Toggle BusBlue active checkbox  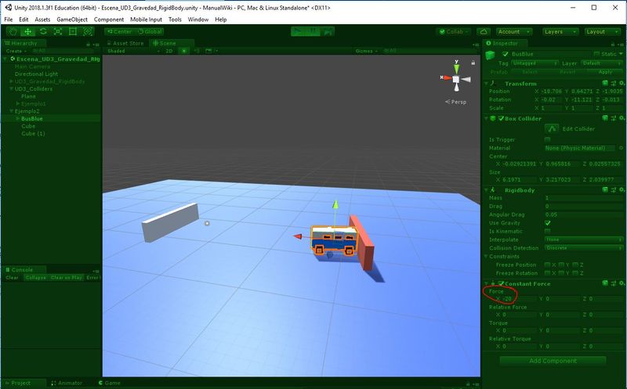[x=505, y=54]
